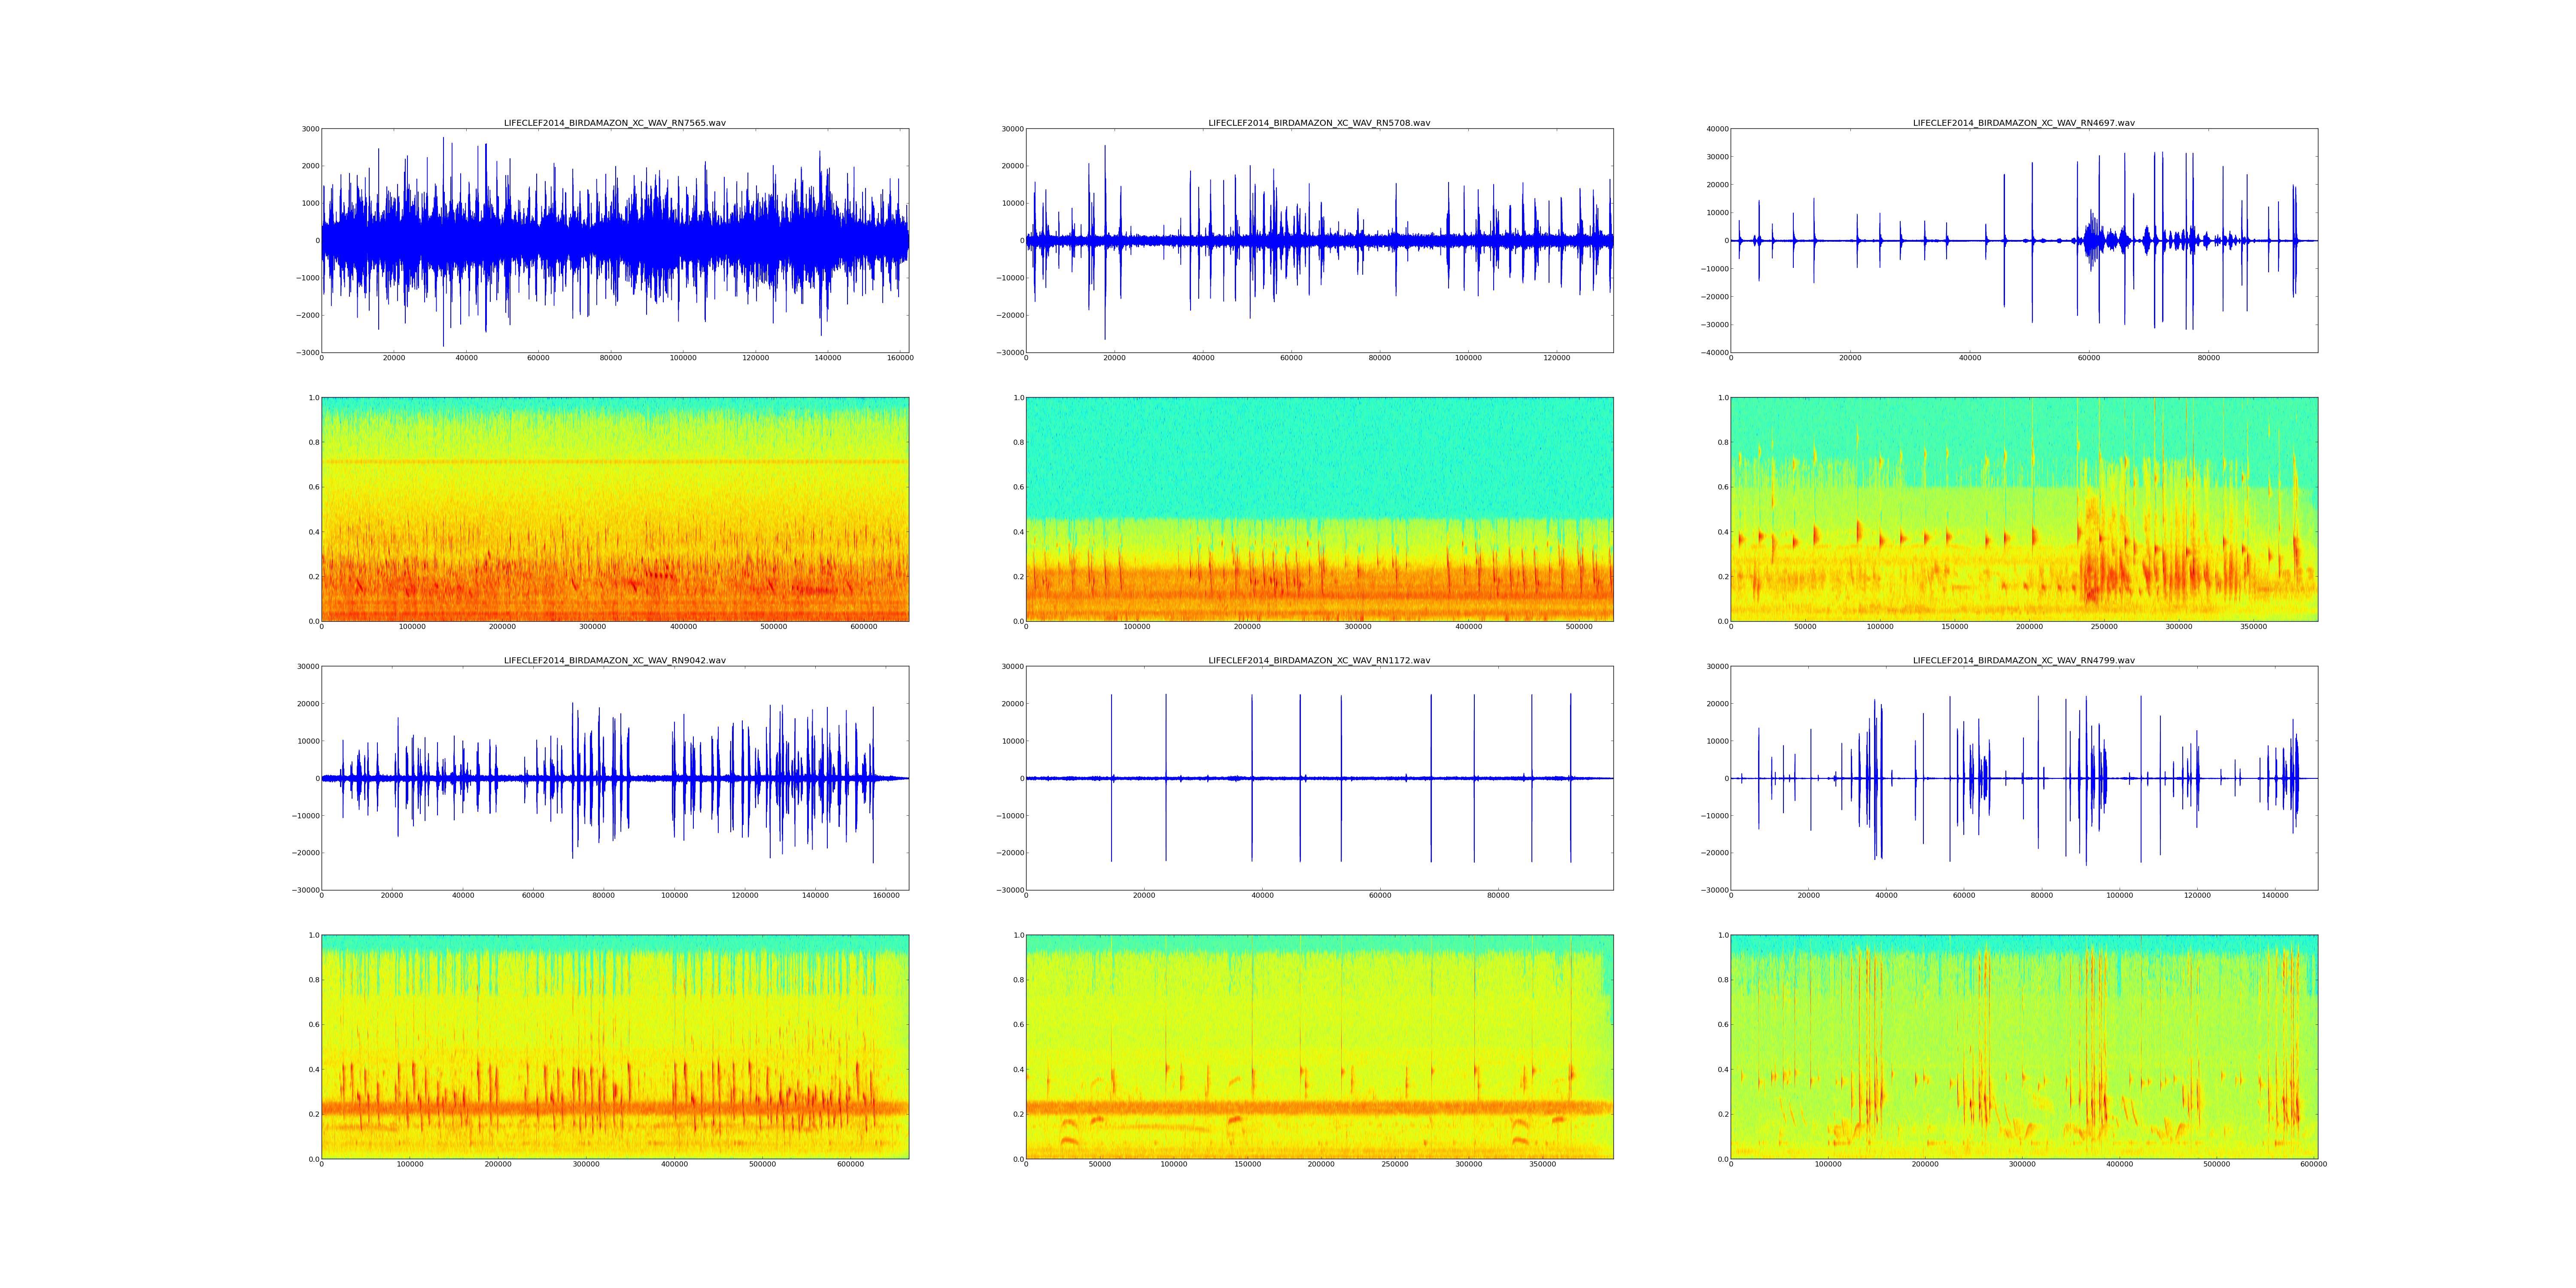2576x1288 pixels.
Task: Click the spectrogram below the RN4697.wav waveform
Action: (x=2023, y=509)
